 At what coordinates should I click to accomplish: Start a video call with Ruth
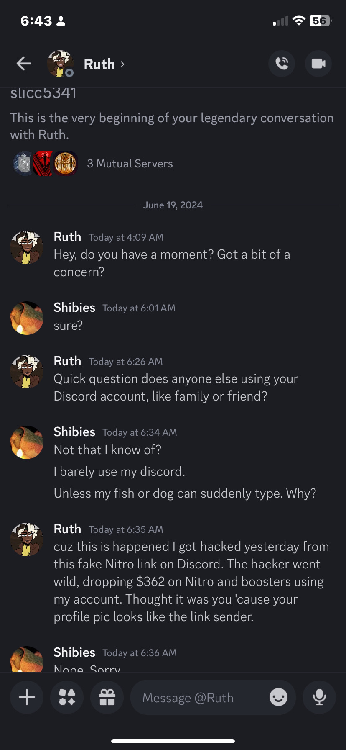(318, 64)
